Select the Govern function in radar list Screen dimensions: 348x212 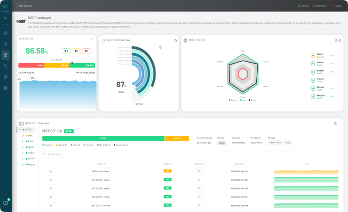pyautogui.click(x=322, y=64)
